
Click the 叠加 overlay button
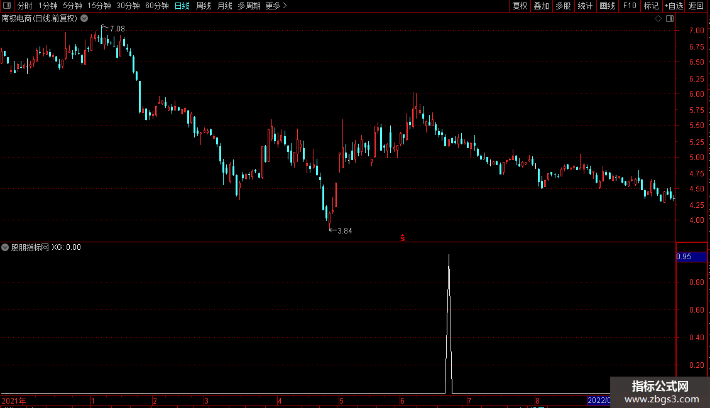pyautogui.click(x=541, y=6)
